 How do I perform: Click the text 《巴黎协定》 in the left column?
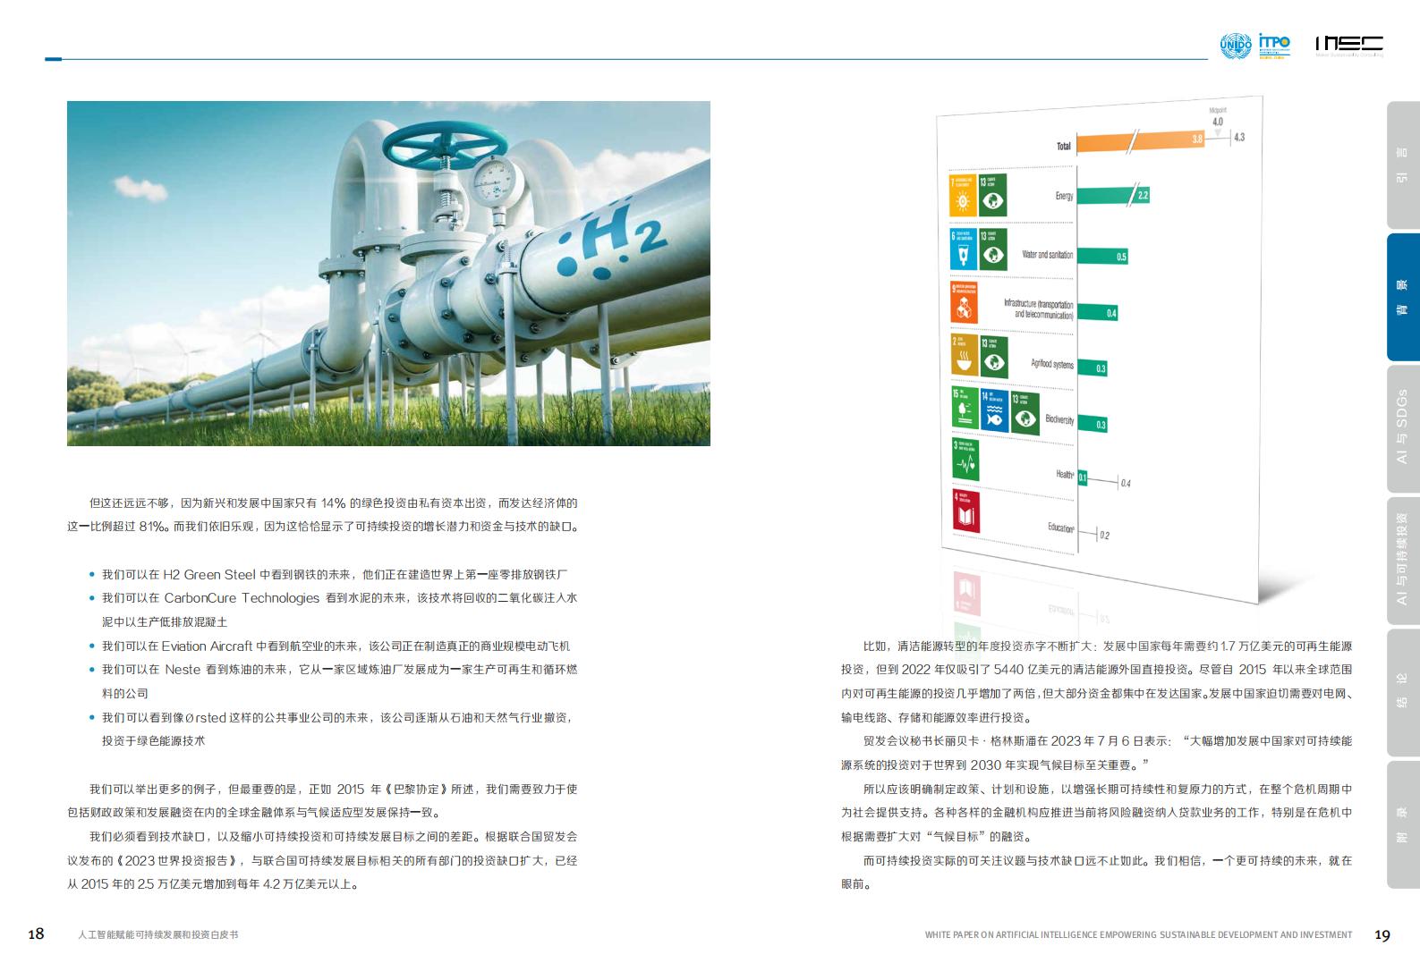click(416, 790)
